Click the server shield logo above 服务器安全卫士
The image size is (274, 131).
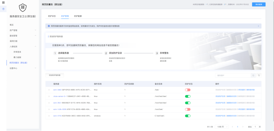coord(23,8)
